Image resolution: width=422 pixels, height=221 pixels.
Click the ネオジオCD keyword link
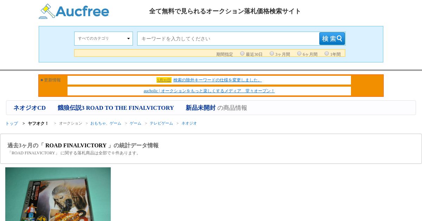pos(30,108)
